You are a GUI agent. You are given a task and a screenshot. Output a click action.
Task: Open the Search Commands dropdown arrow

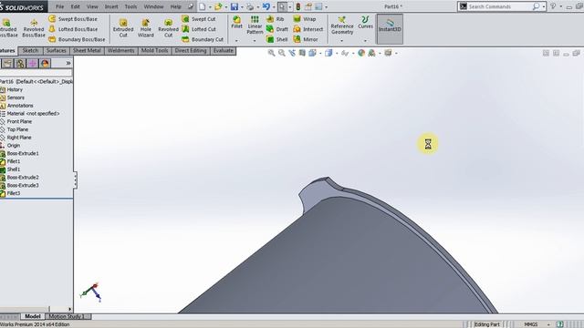point(544,6)
